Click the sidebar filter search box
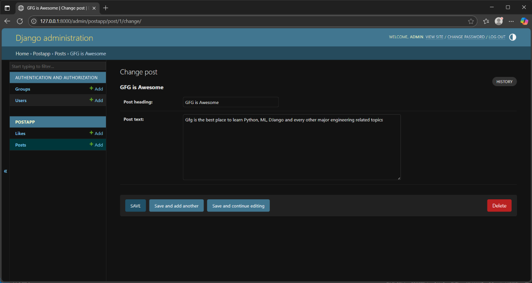Viewport: 532px width, 283px height. point(58,66)
